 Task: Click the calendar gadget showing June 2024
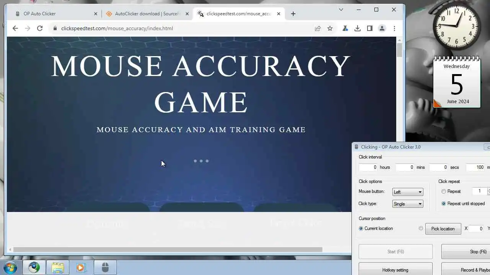[457, 82]
